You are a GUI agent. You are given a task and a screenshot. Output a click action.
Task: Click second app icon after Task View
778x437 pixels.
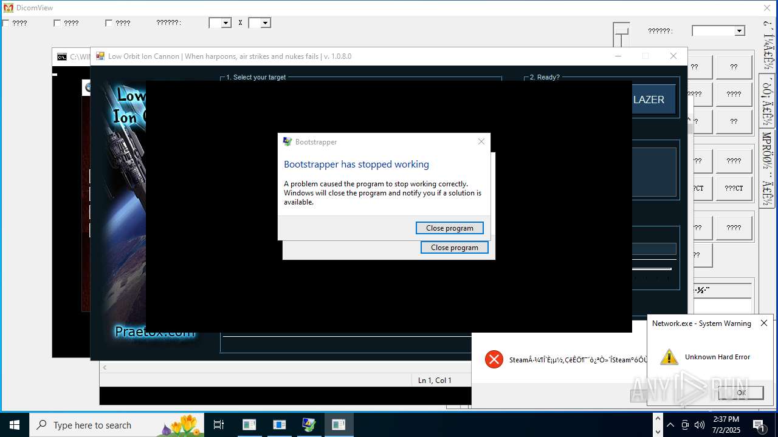pos(279,425)
